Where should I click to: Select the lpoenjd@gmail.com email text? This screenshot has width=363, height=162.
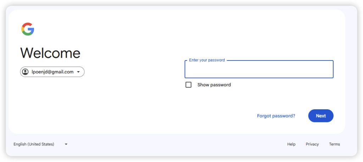coord(52,72)
